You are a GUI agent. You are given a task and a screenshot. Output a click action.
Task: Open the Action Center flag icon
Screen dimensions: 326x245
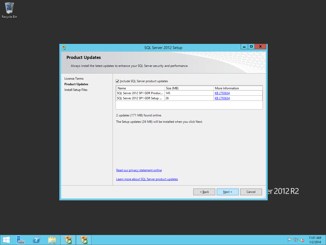tap(290, 240)
